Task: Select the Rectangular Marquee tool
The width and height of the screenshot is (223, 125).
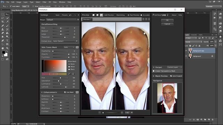Action: (x=2, y=14)
